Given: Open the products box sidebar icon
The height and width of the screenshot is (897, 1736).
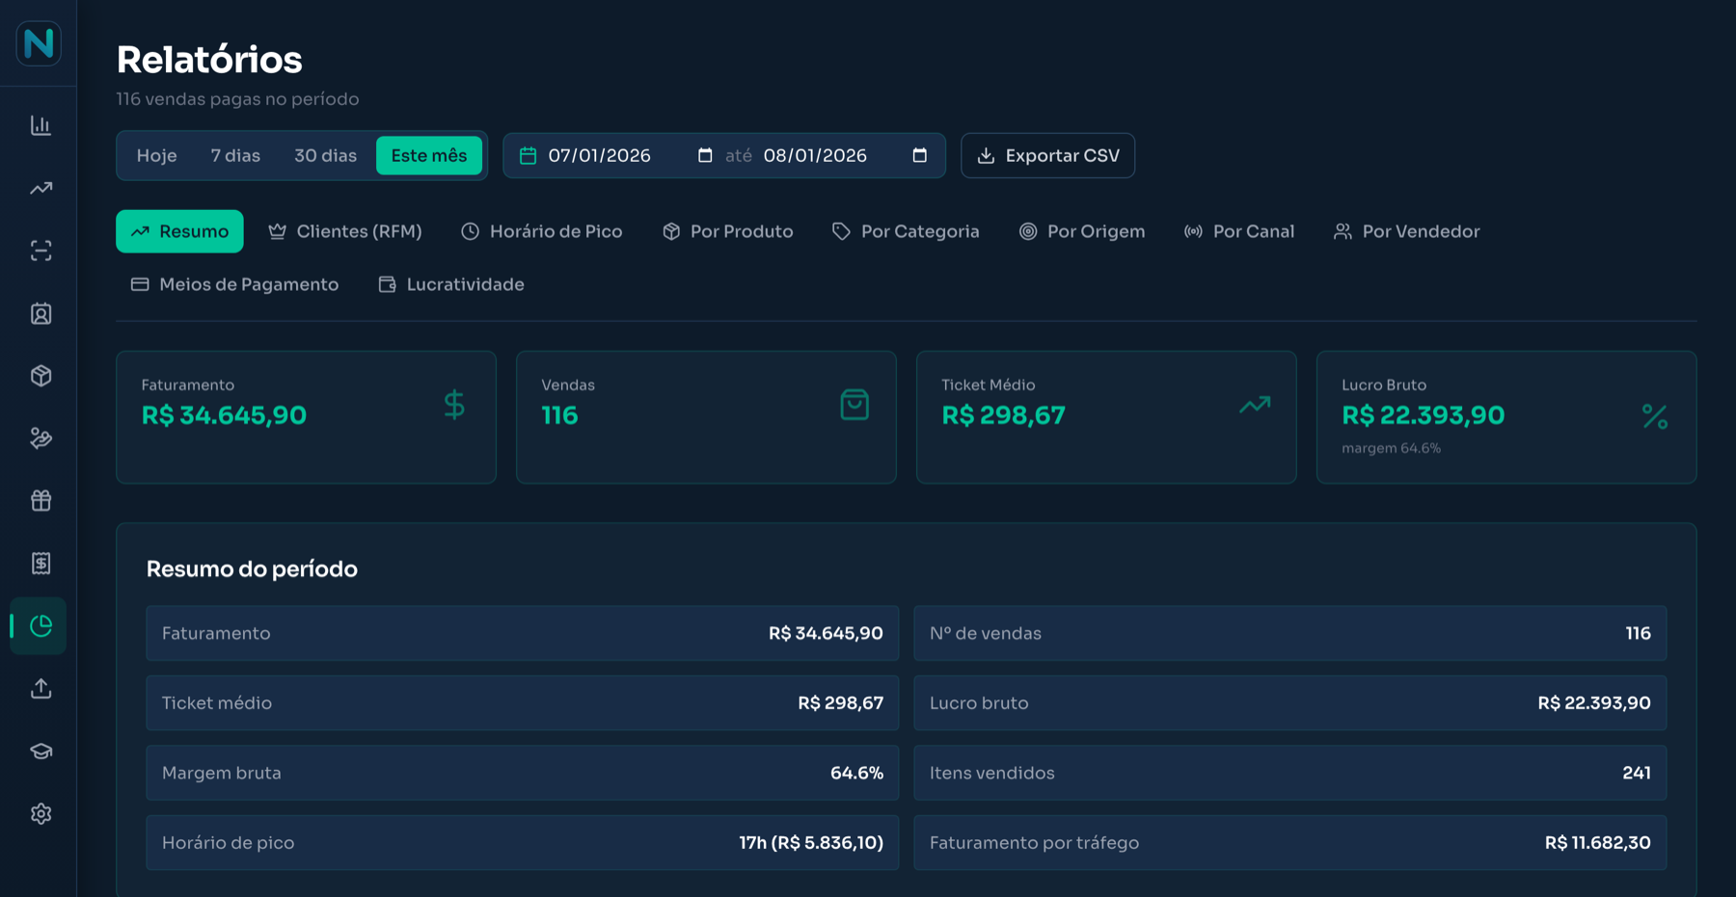Looking at the screenshot, I should pos(41,376).
